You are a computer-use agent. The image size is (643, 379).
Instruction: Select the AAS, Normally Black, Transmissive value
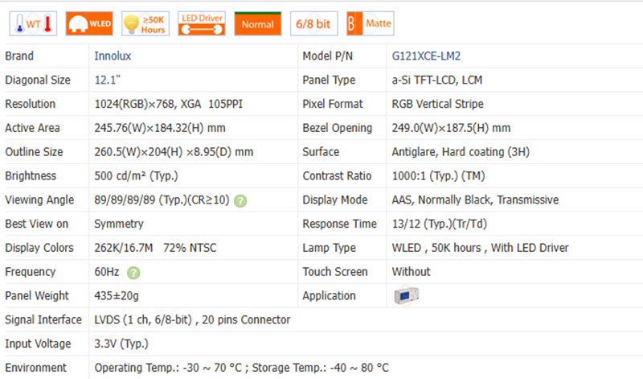[475, 200]
